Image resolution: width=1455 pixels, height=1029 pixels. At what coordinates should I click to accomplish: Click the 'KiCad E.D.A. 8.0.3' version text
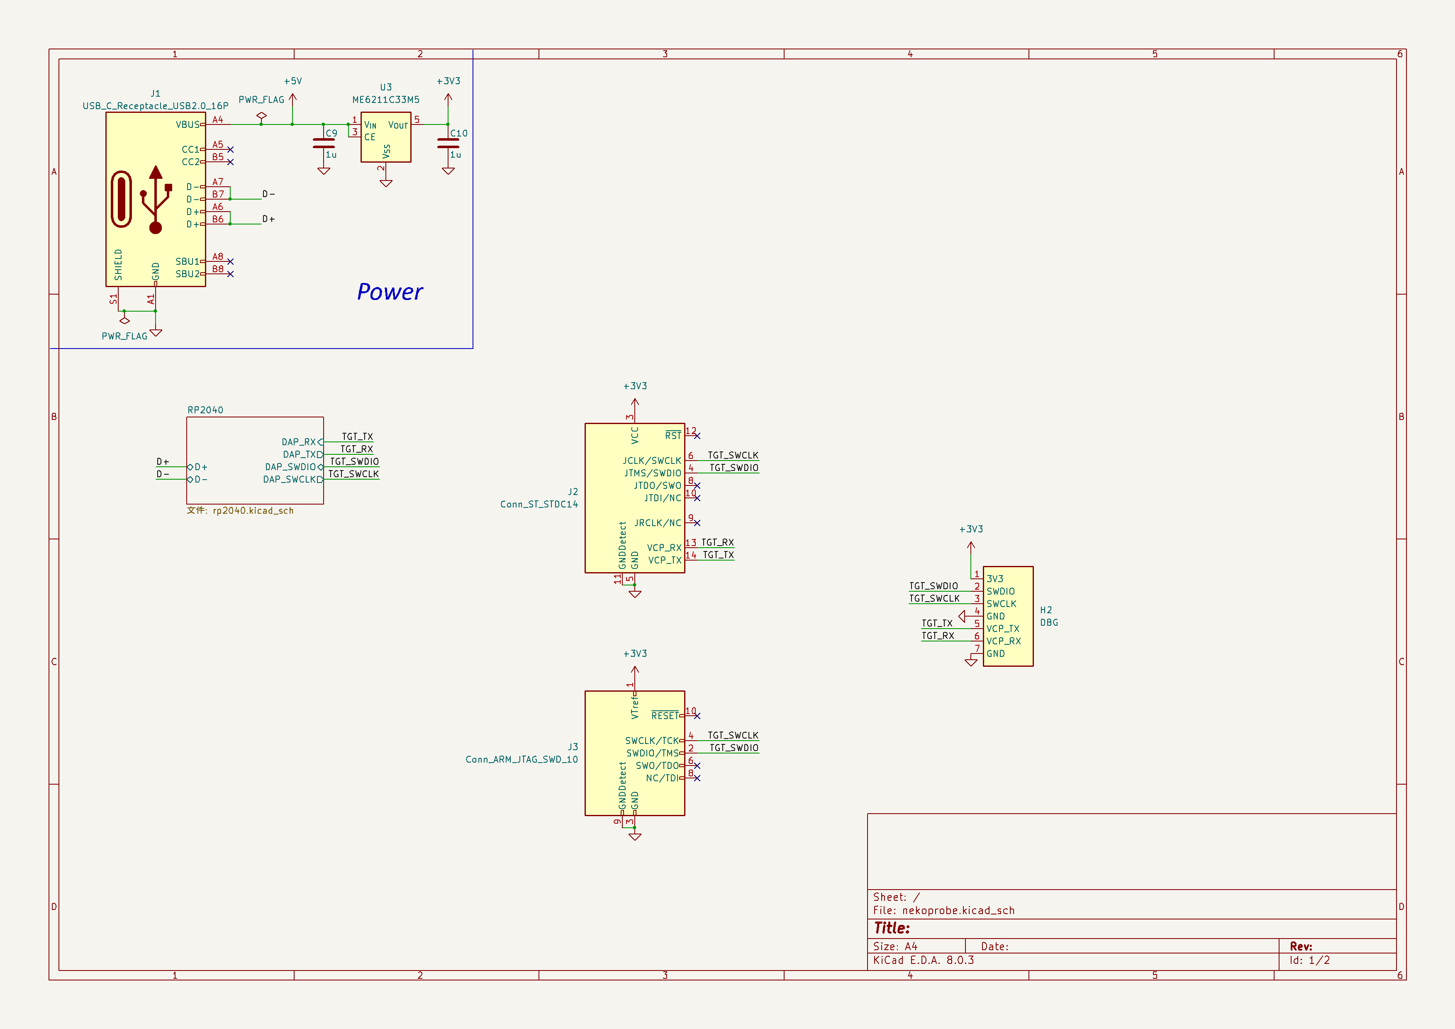click(923, 961)
